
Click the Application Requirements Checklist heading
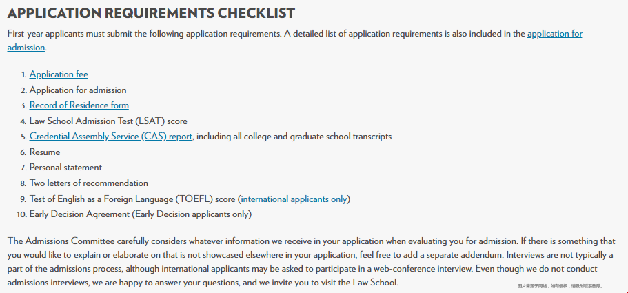152,13
